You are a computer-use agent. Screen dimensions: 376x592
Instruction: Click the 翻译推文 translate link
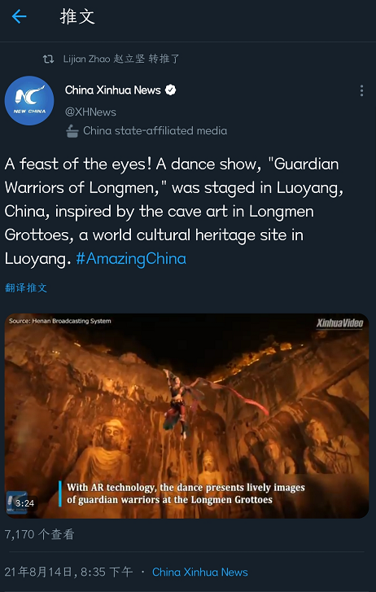[26, 287]
